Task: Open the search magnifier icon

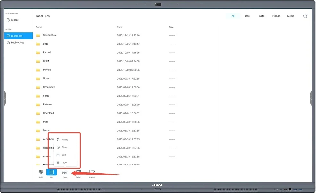Action: click(305, 15)
